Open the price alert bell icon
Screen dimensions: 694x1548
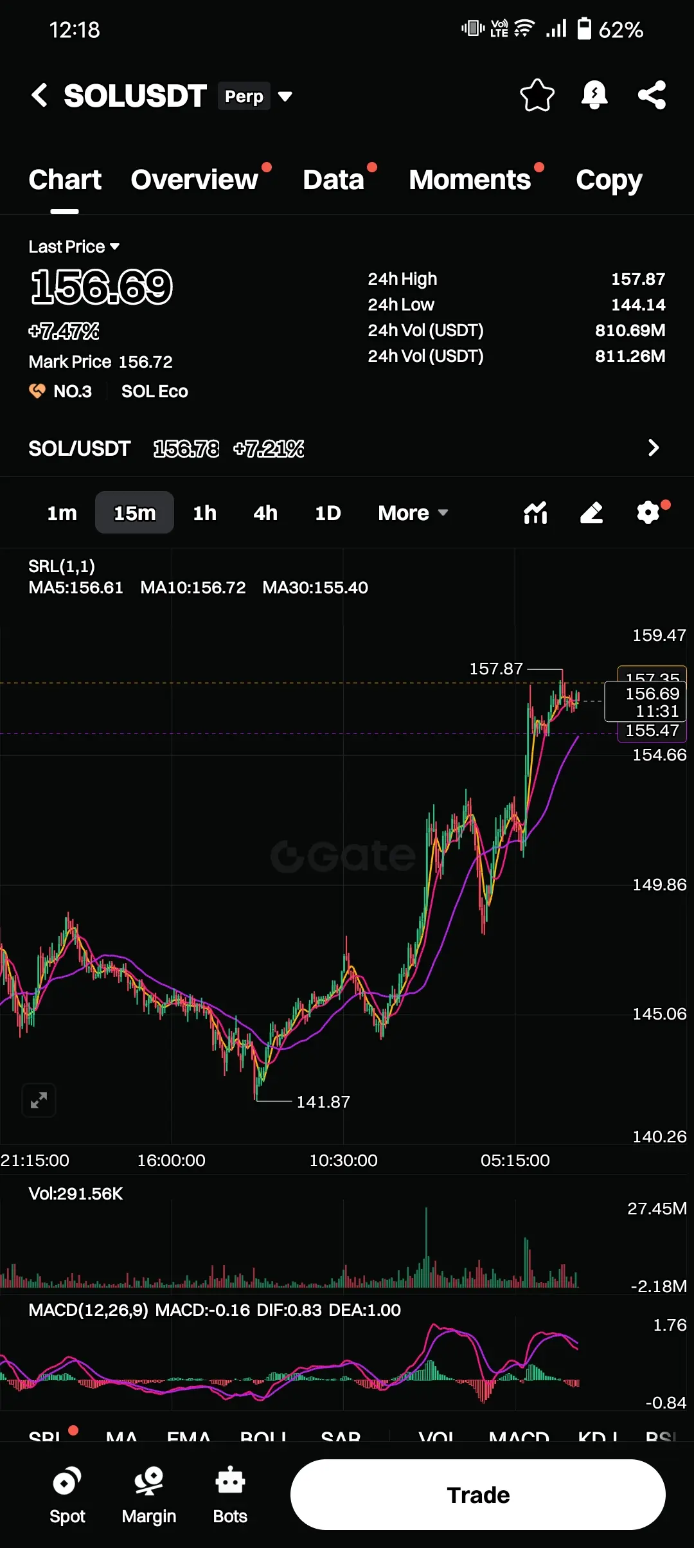pyautogui.click(x=594, y=95)
